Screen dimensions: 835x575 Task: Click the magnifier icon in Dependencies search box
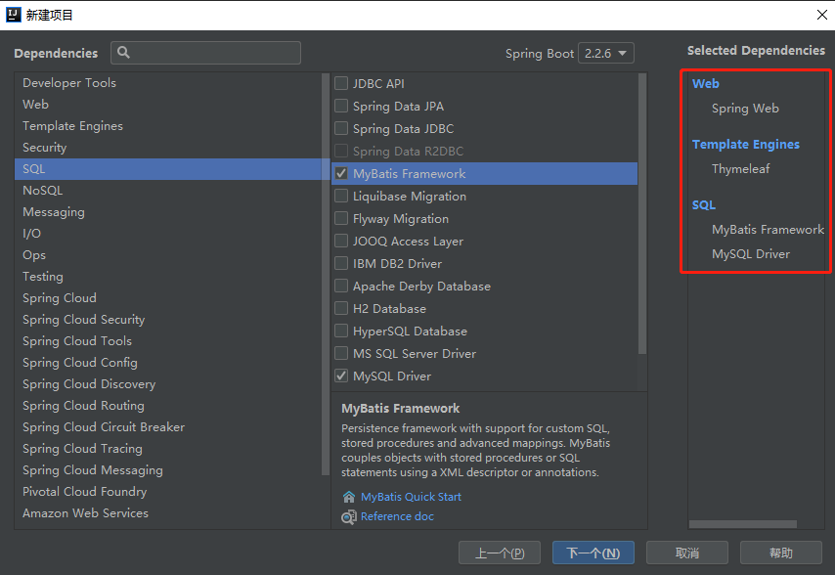(x=123, y=53)
